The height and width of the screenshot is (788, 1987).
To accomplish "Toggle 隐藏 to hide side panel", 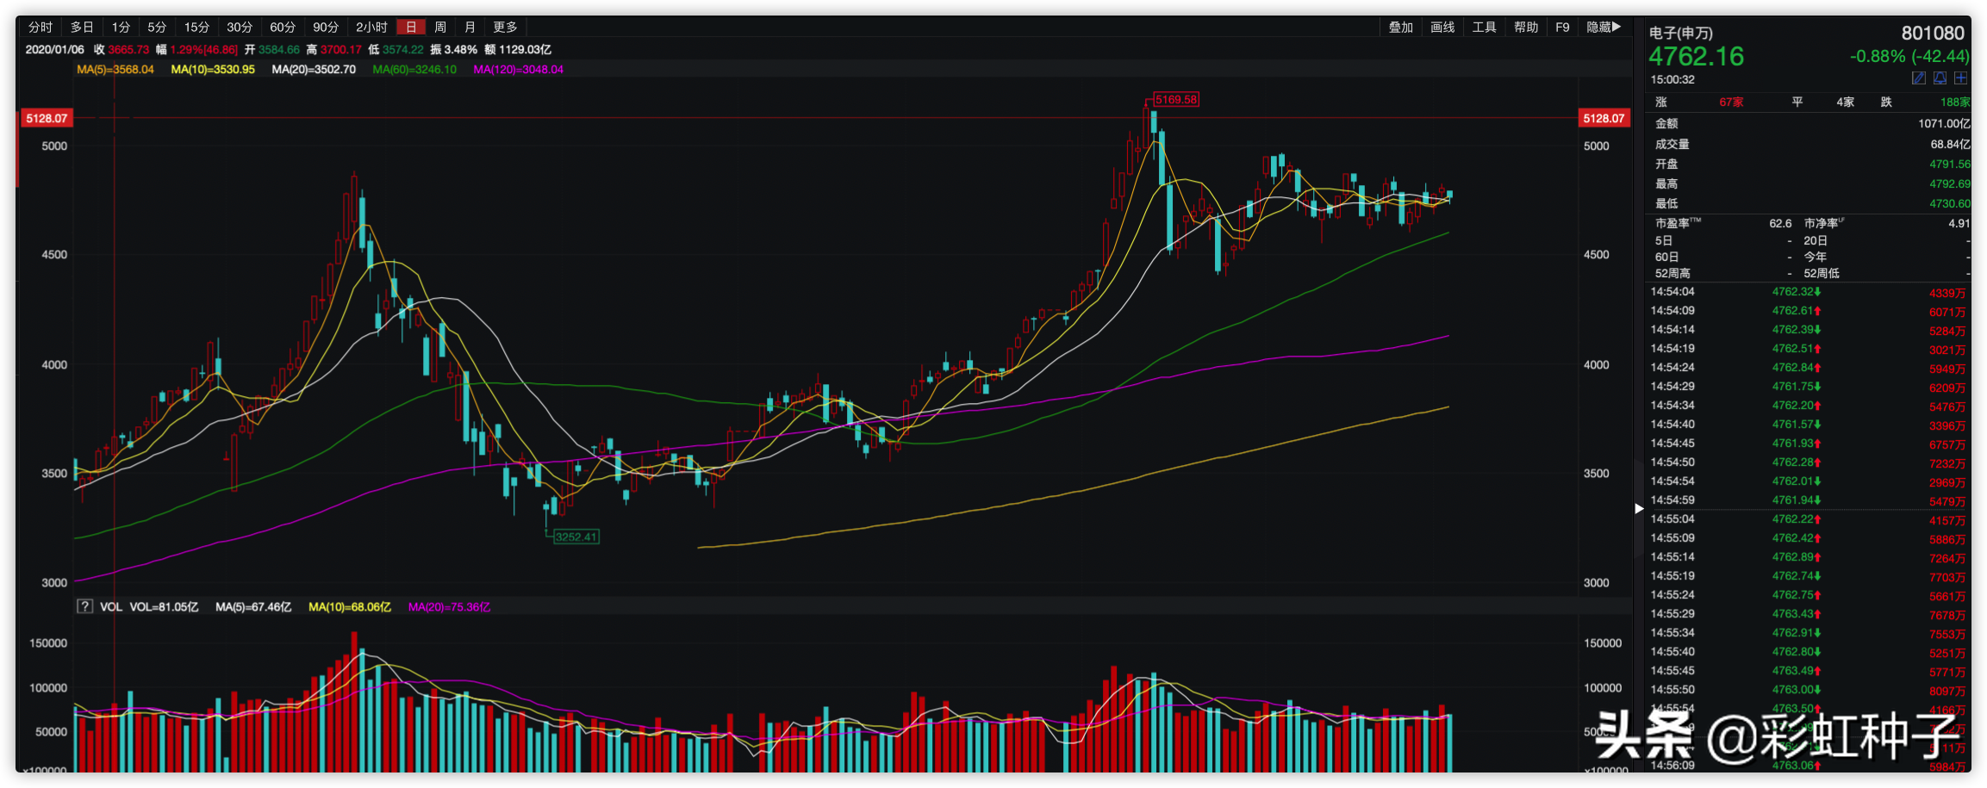I will pyautogui.click(x=1603, y=28).
